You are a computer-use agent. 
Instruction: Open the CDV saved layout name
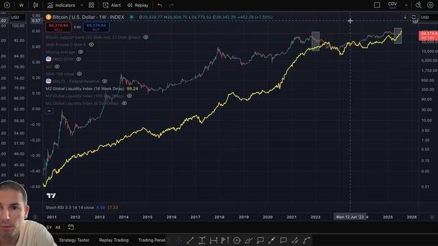392,5
